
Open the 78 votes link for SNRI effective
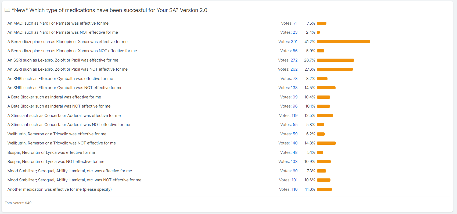point(295,79)
